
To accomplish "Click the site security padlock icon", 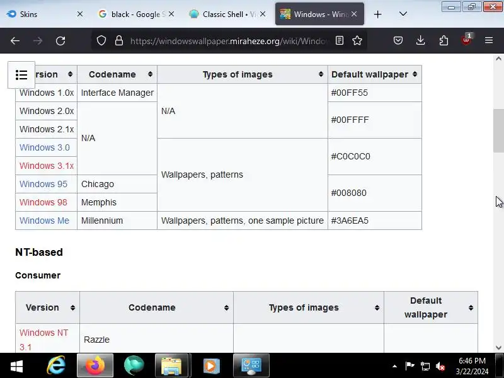I will [119, 40].
